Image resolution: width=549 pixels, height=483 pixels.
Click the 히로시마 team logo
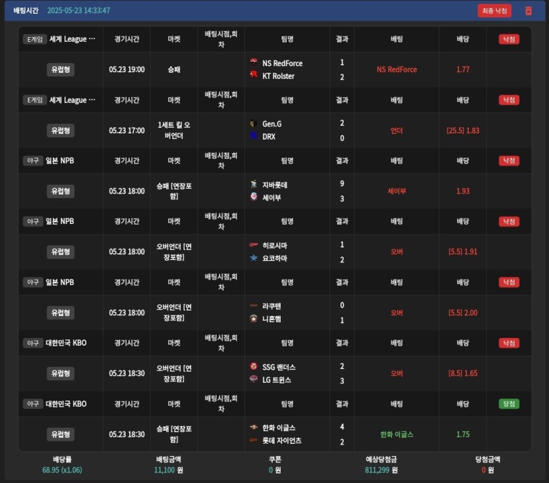254,245
